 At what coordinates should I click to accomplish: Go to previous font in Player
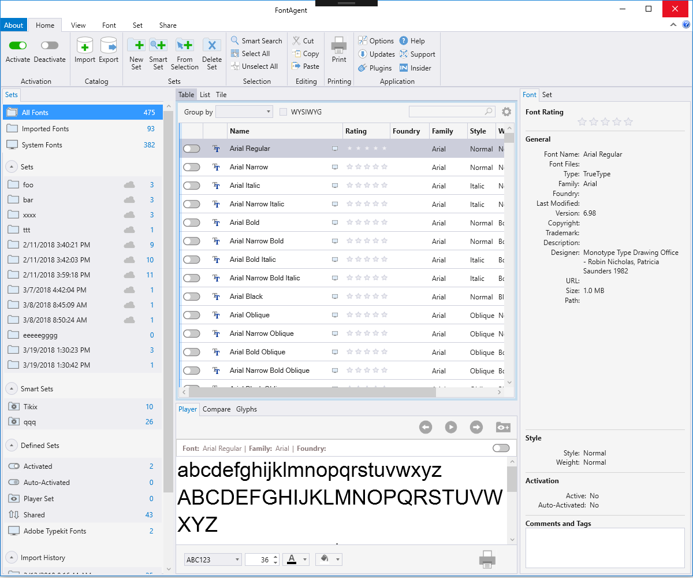tap(426, 427)
